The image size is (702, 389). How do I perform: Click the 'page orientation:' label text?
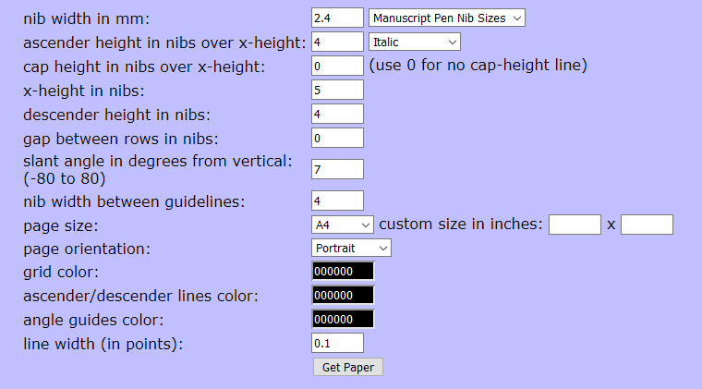click(86, 249)
